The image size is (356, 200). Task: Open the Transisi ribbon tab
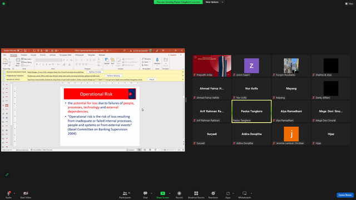(43, 55)
